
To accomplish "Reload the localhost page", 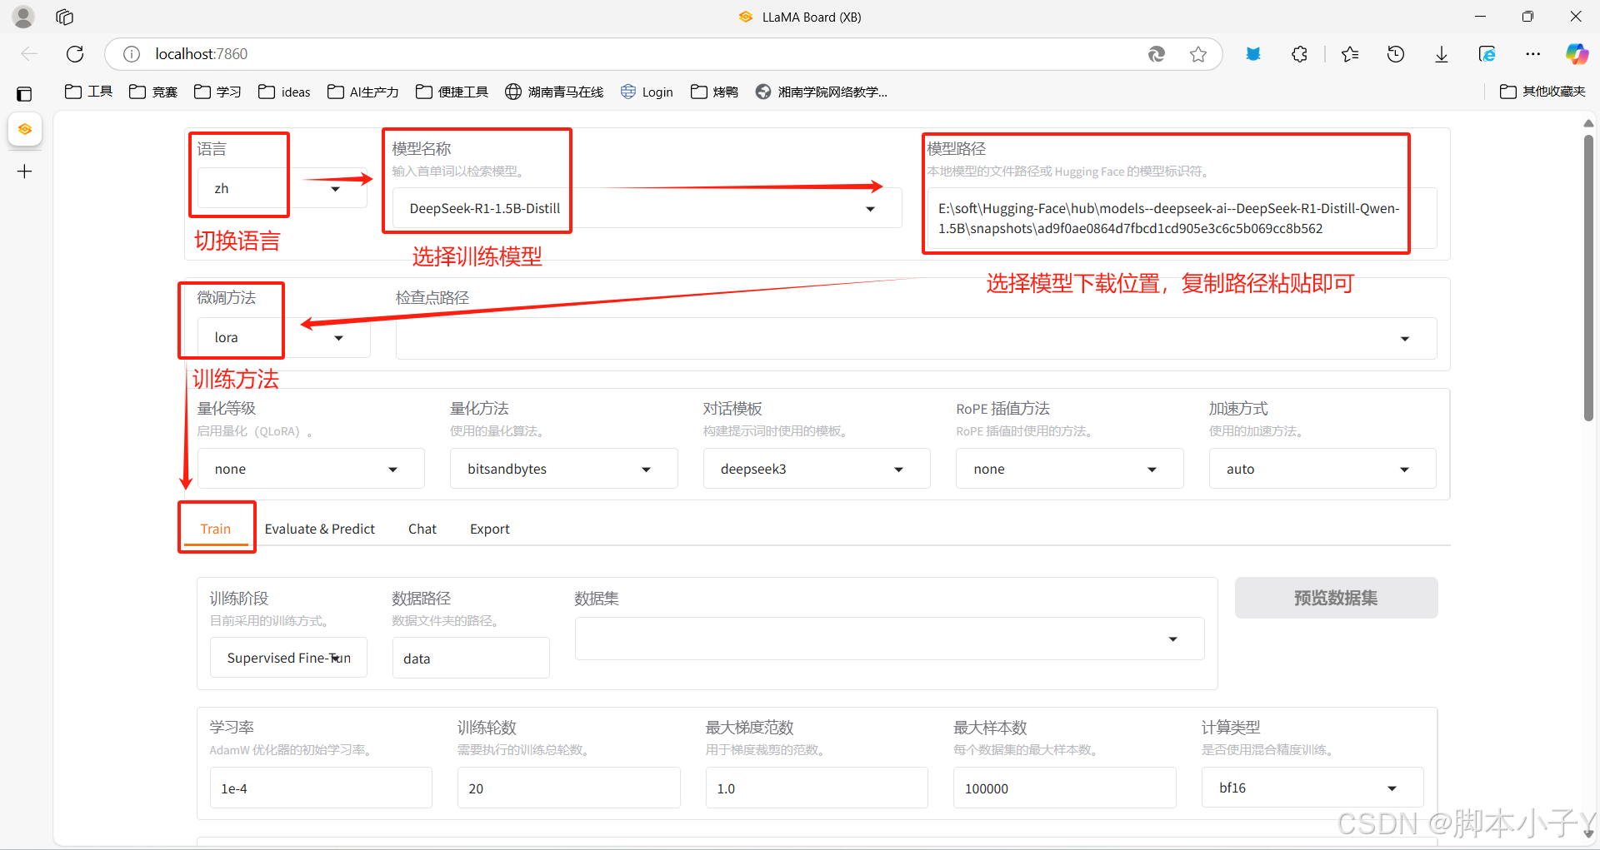I will [x=75, y=54].
